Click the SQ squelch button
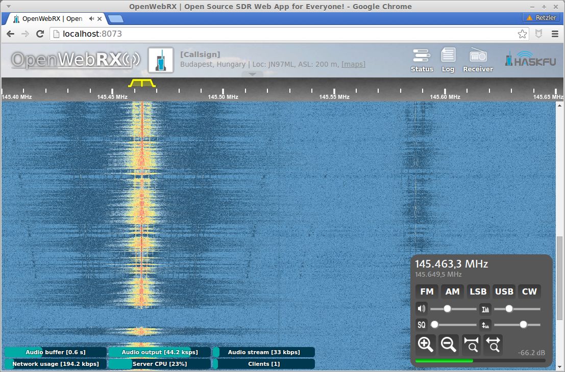Viewport: 565px width, 372px height. (x=422, y=325)
